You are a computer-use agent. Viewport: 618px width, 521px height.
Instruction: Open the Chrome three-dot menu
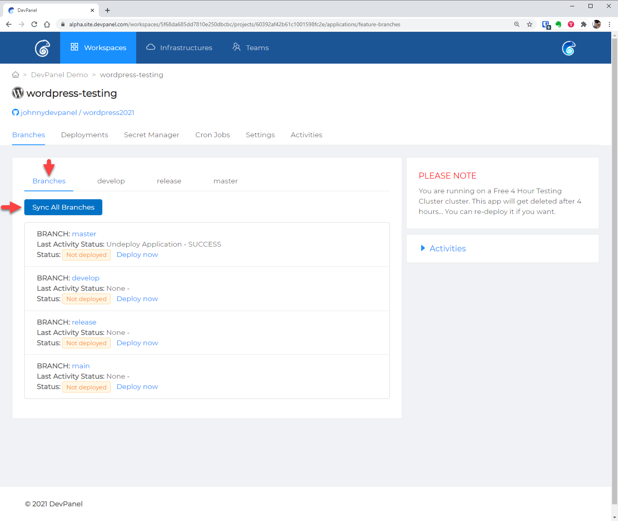click(609, 24)
